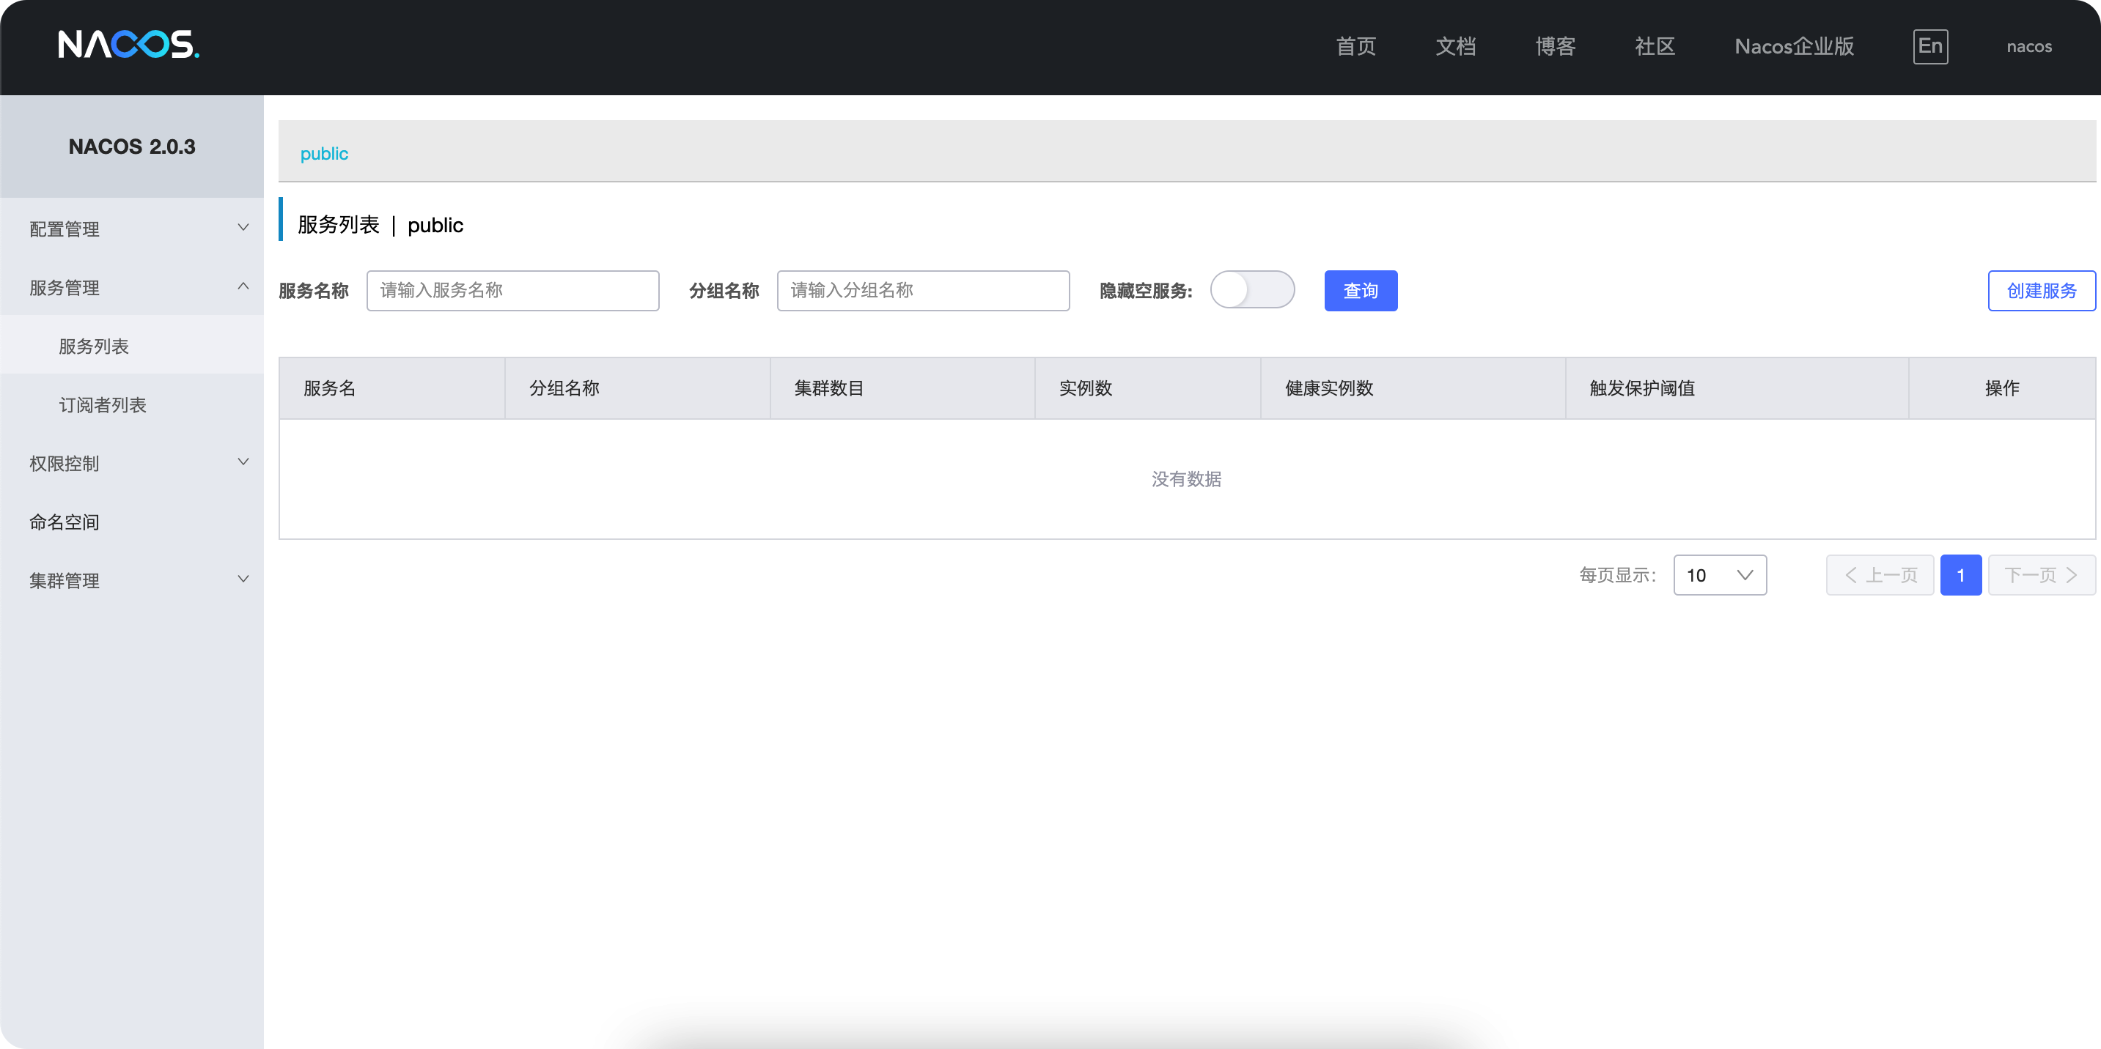
Task: Open 命名空间 from the sidebar
Action: tap(66, 522)
